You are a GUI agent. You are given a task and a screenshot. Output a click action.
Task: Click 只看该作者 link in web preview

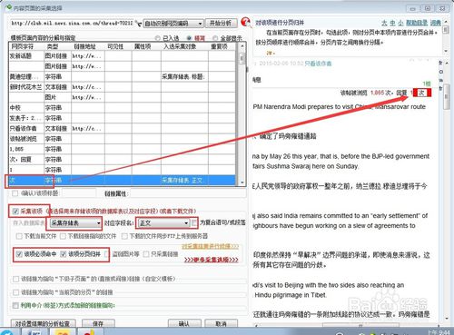coord(318,64)
